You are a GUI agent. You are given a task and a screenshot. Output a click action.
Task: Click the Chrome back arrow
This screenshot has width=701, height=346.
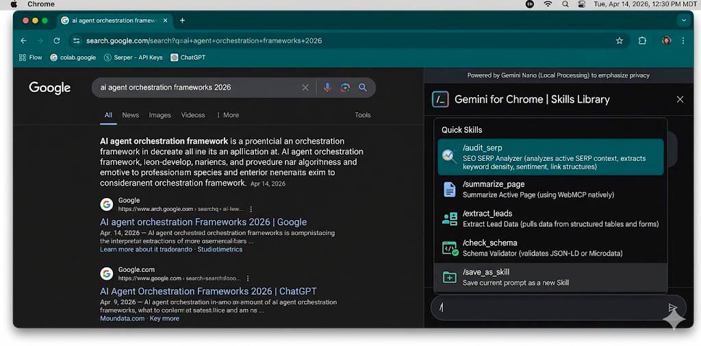pyautogui.click(x=24, y=40)
